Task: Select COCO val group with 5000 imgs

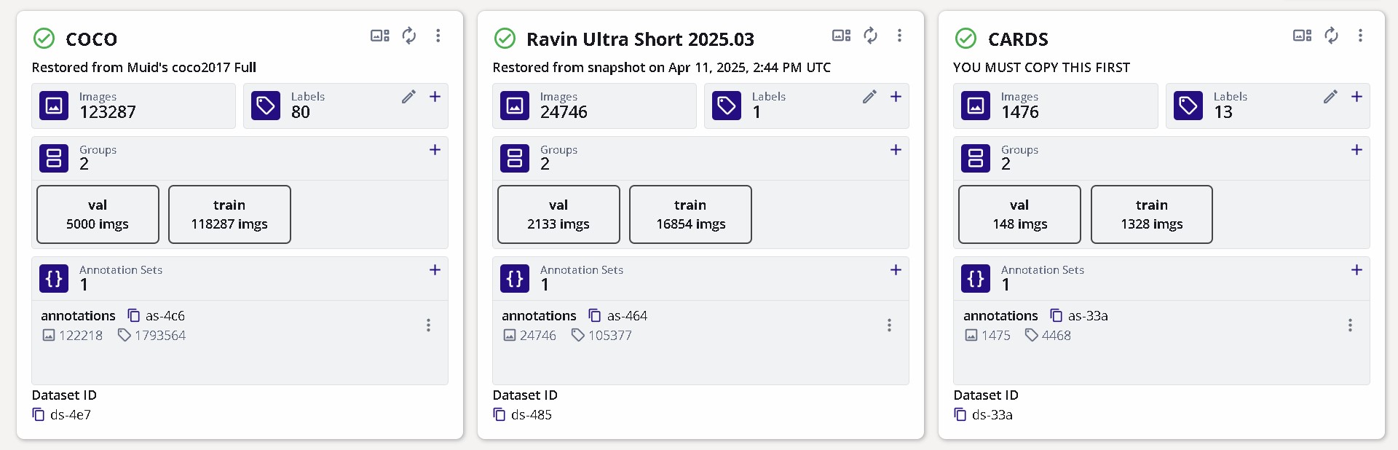Action: pyautogui.click(x=98, y=214)
